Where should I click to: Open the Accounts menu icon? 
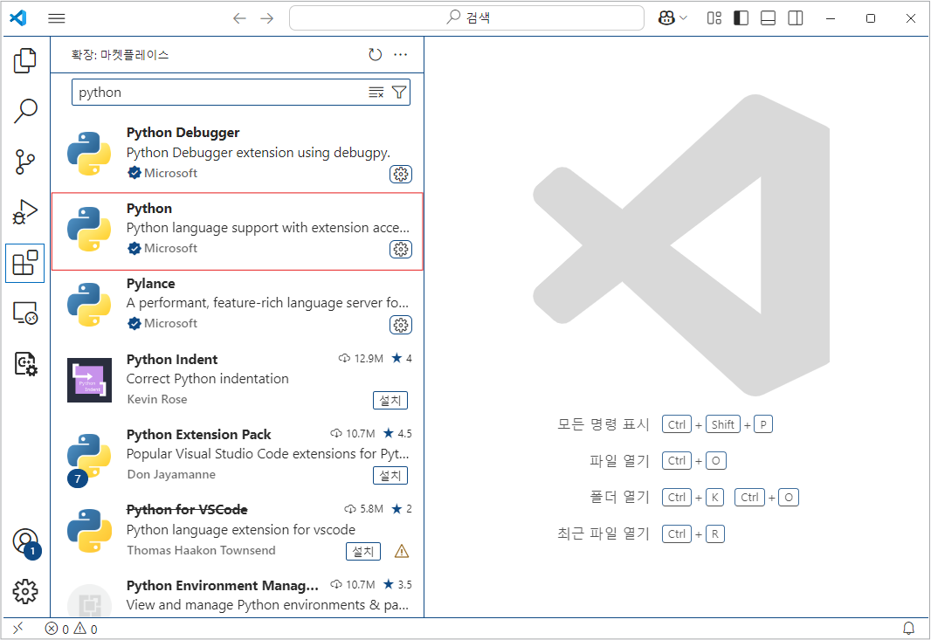25,542
